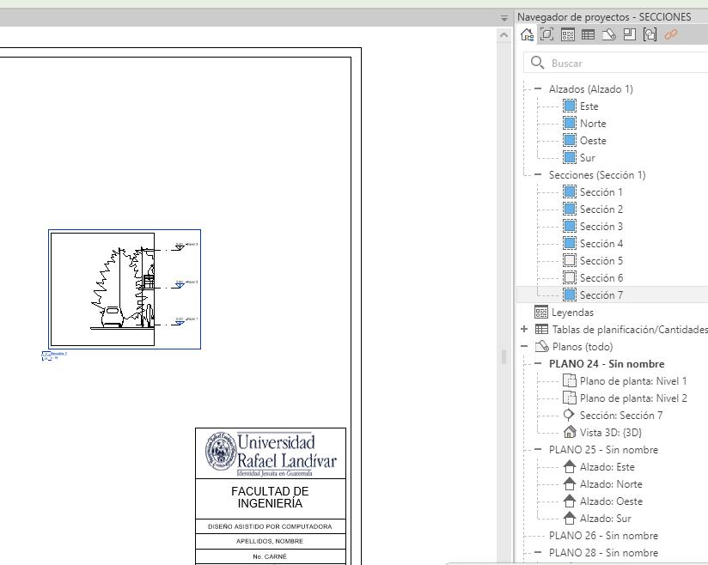Click the unplaced Sección 6 view icon
The height and width of the screenshot is (565, 708).
(570, 277)
